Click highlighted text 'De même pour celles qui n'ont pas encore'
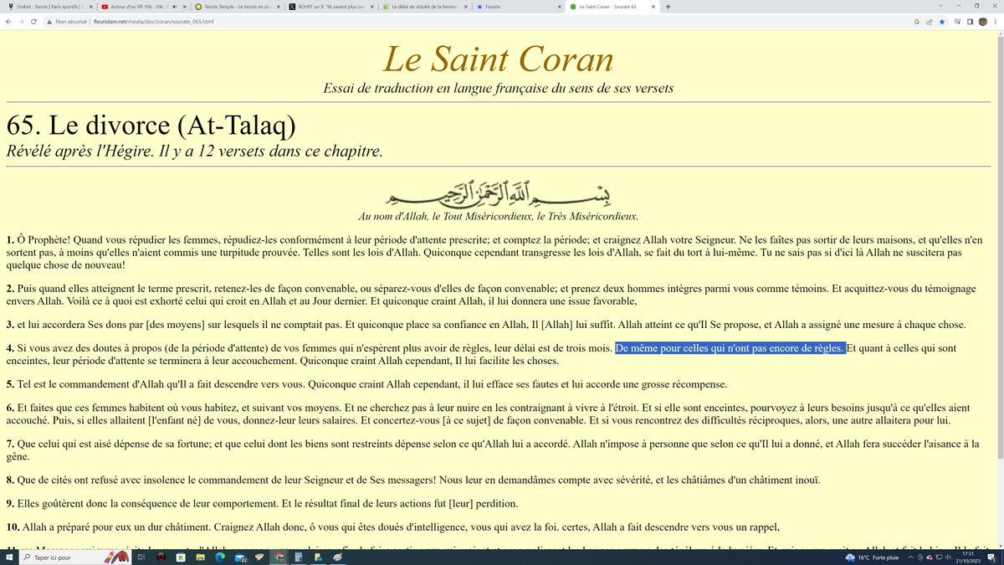 (730, 348)
